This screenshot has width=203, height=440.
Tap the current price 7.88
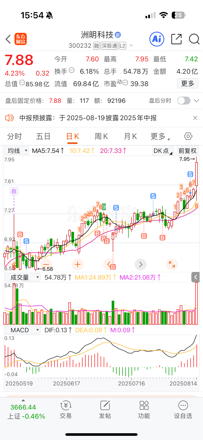(x=19, y=60)
